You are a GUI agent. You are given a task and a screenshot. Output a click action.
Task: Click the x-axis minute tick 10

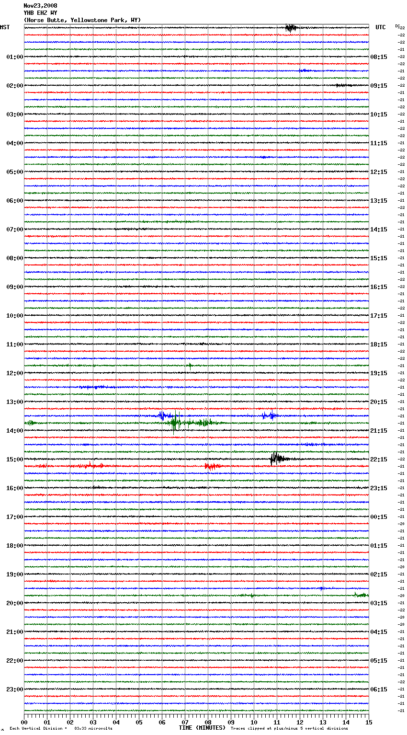254,722
